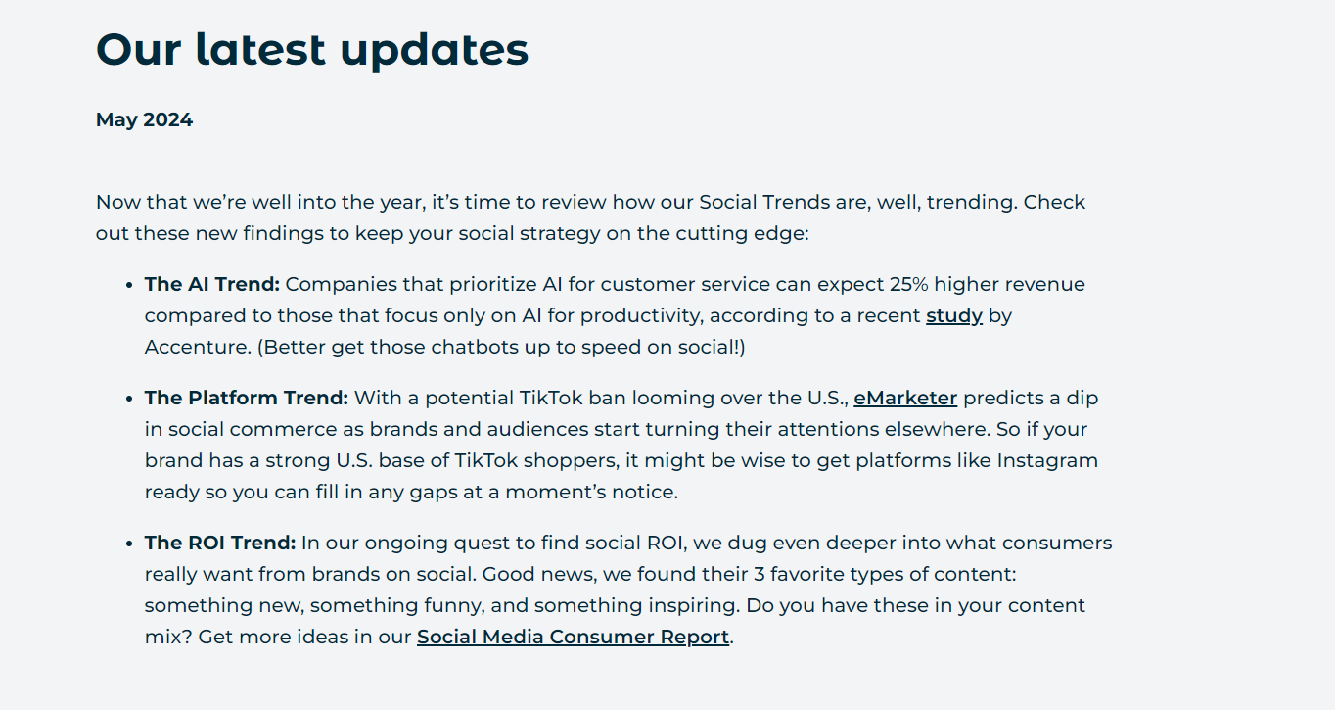Click the bold "The Platform Trend:" label
The width and height of the screenshot is (1335, 710).
(x=247, y=399)
